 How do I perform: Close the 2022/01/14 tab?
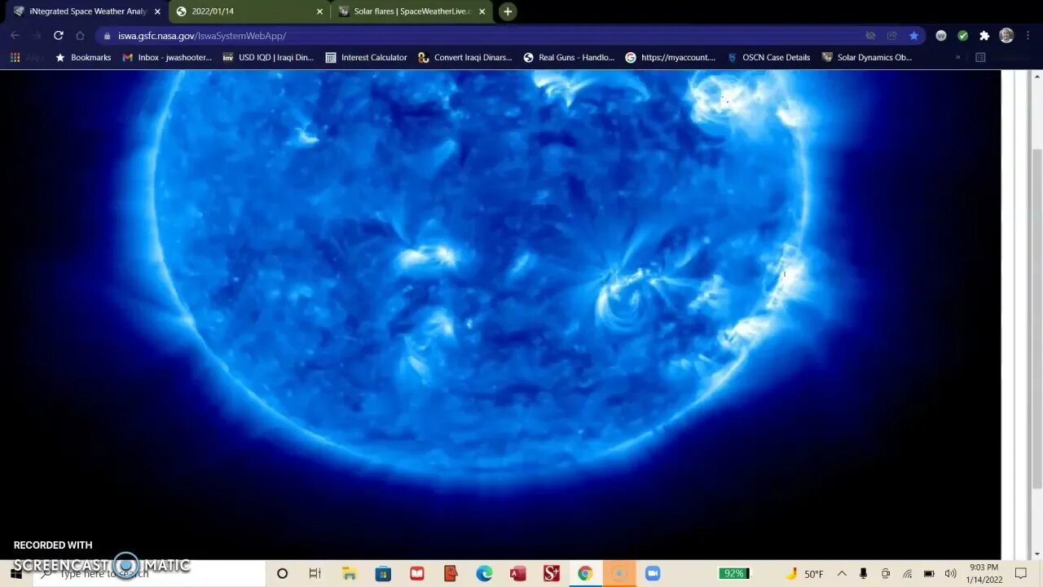(x=319, y=11)
